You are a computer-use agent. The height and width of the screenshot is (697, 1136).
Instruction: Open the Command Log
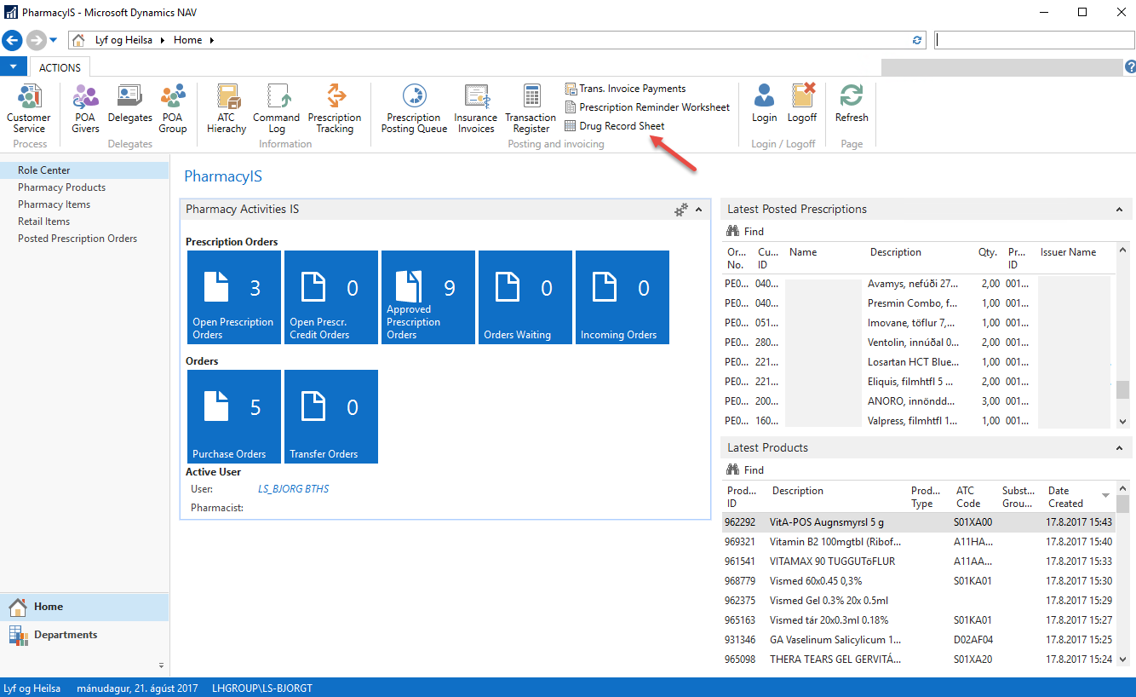tap(276, 108)
